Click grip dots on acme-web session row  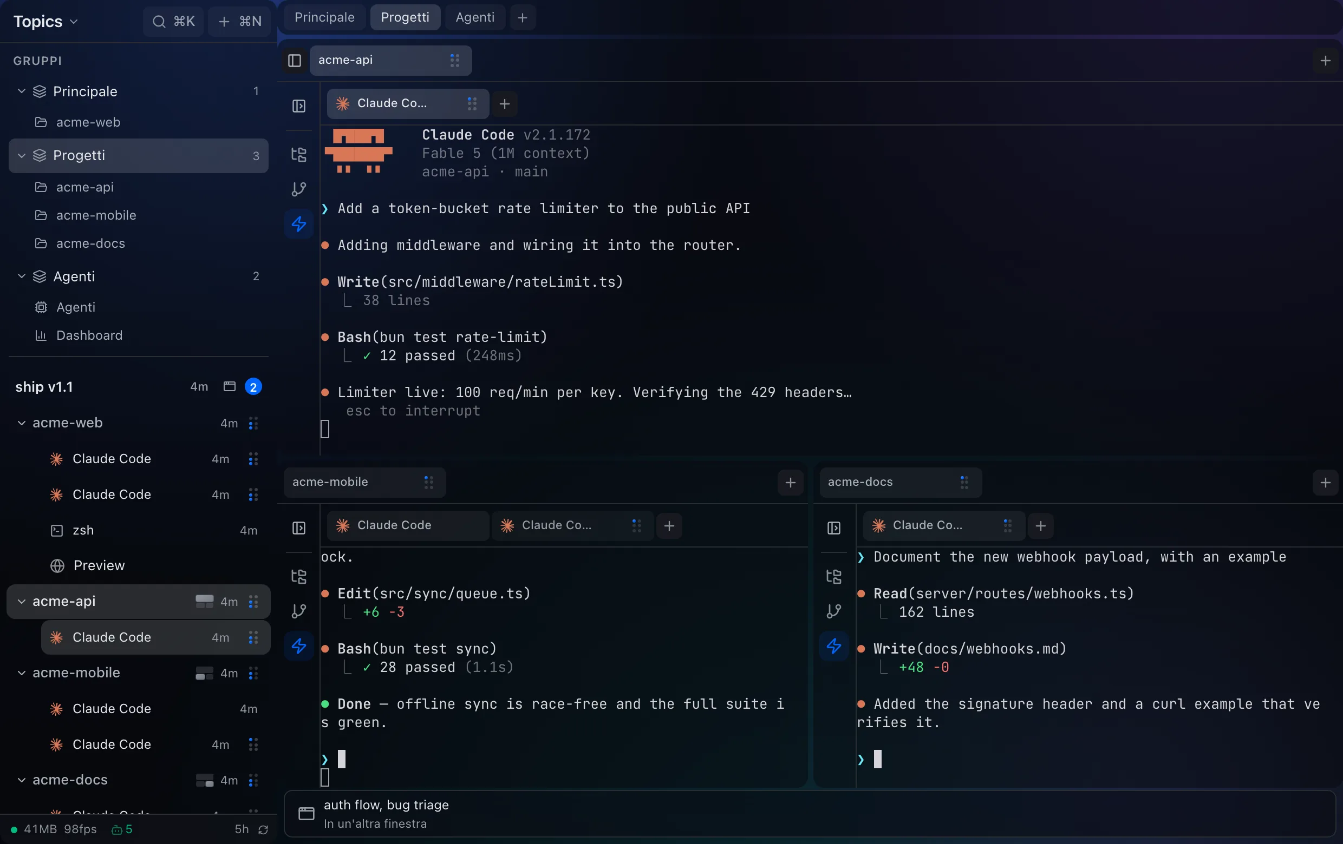(x=253, y=424)
